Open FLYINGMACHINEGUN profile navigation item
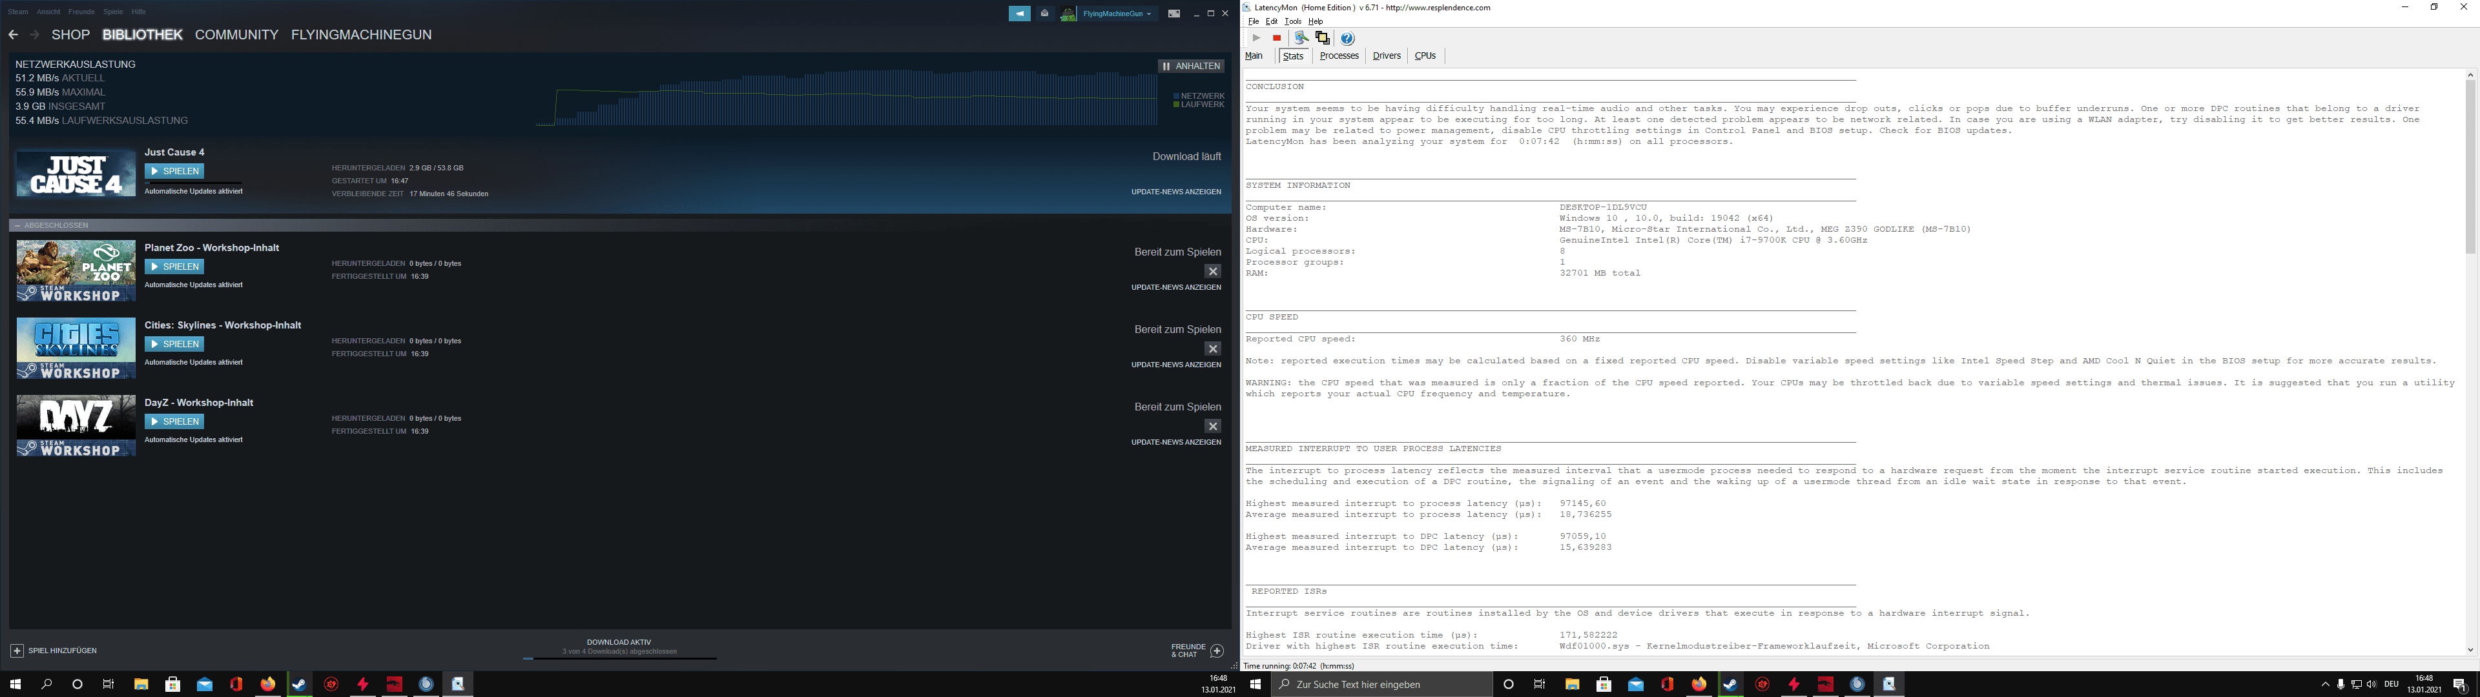2480x697 pixels. (x=361, y=35)
